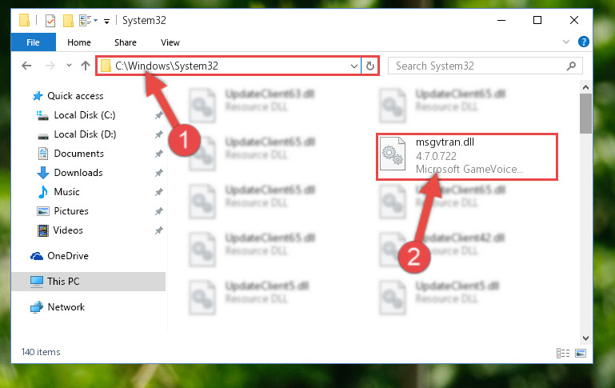The width and height of the screenshot is (615, 388).
Task: Select the msgvtran.dll file
Action: point(467,157)
